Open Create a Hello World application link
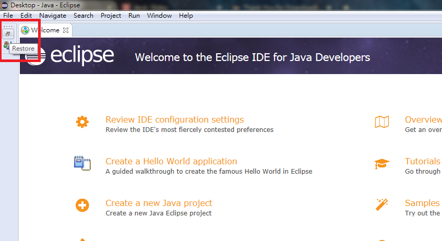442x241 pixels. click(171, 161)
